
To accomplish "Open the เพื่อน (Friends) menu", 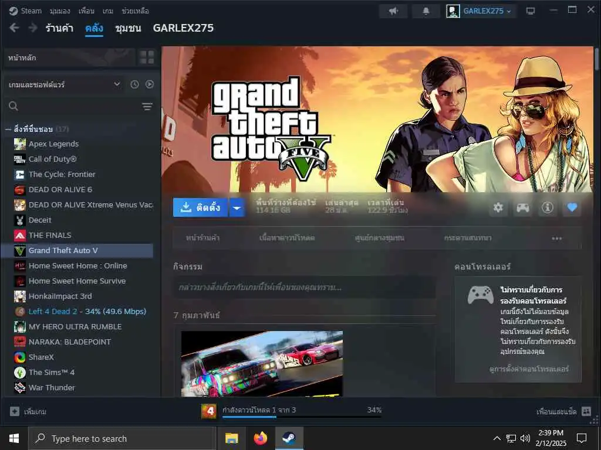I will tap(86, 11).
